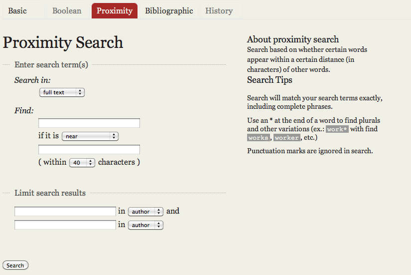Open second 'author' limit field dropdown
The image size is (411, 275).
point(145,225)
